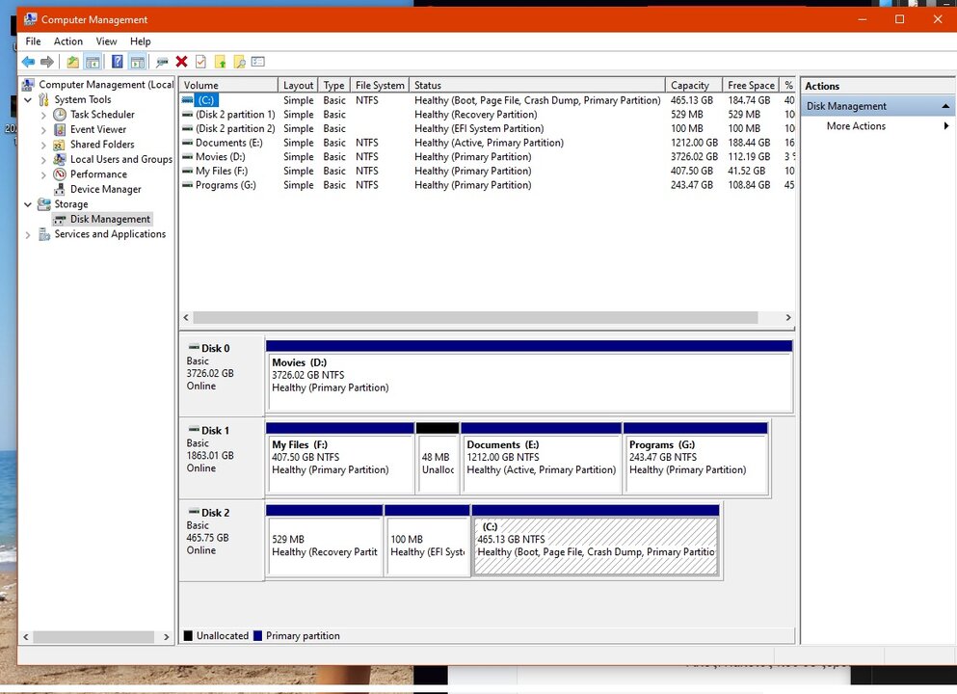Expand the More Actions submenu arrow

coord(946,126)
